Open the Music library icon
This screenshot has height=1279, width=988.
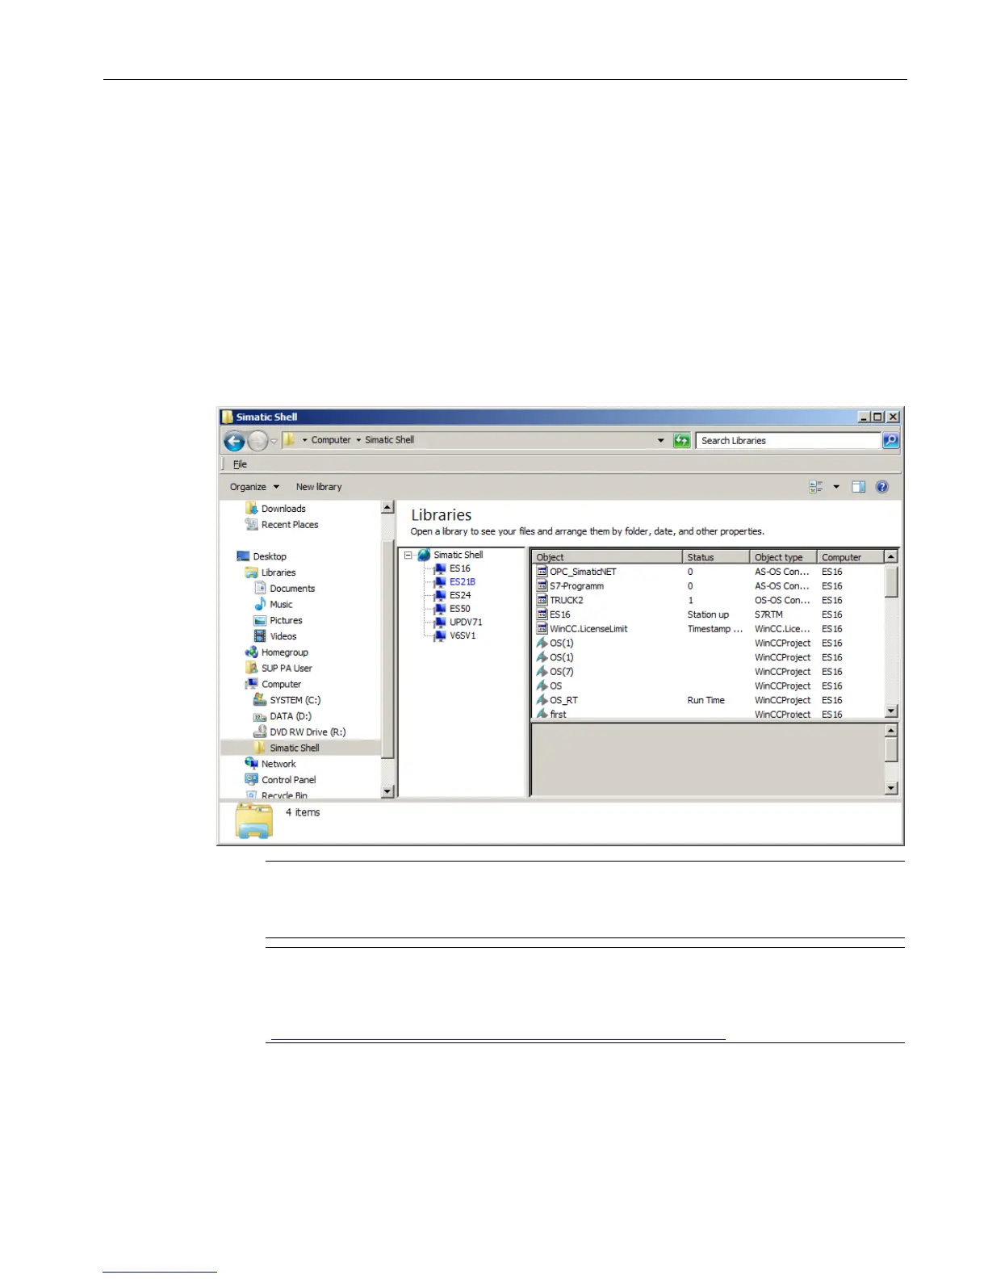(x=260, y=604)
